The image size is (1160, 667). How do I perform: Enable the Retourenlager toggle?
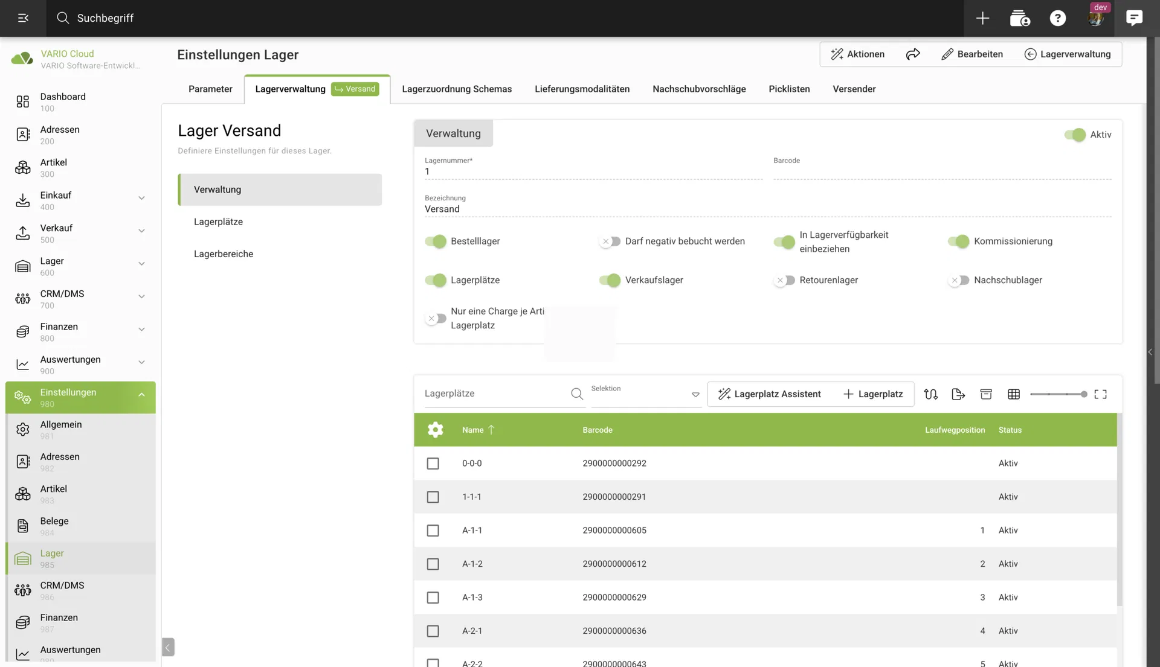pyautogui.click(x=784, y=280)
